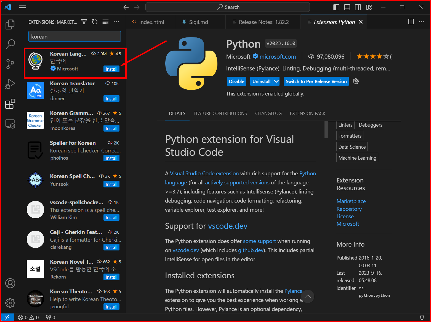The height and width of the screenshot is (322, 431).
Task: Open editor more actions ellipsis
Action: click(422, 22)
